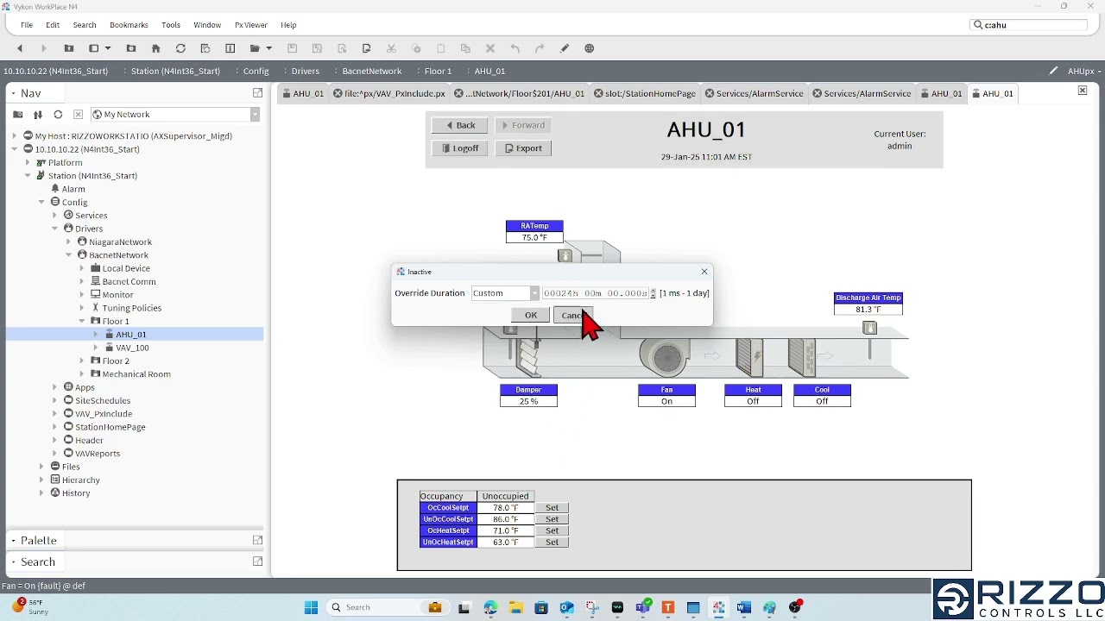Expand the Mechanical Room node

[82, 374]
